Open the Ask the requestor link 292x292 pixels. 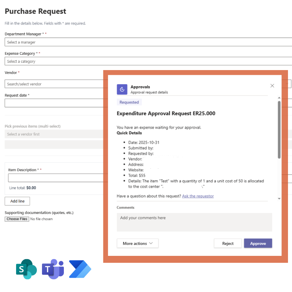[x=198, y=196]
